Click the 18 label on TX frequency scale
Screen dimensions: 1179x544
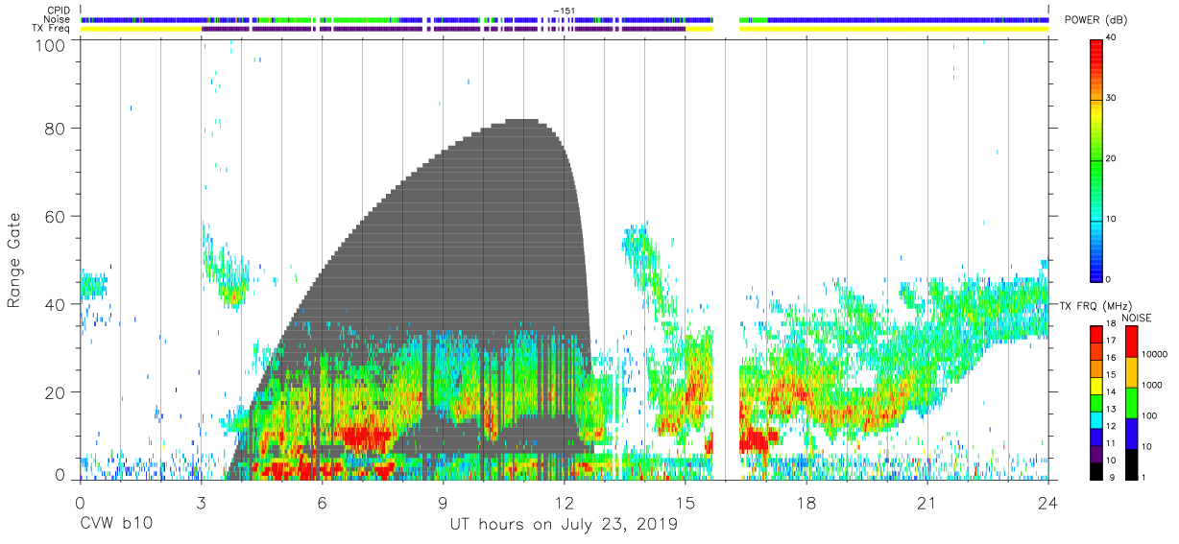click(1113, 325)
